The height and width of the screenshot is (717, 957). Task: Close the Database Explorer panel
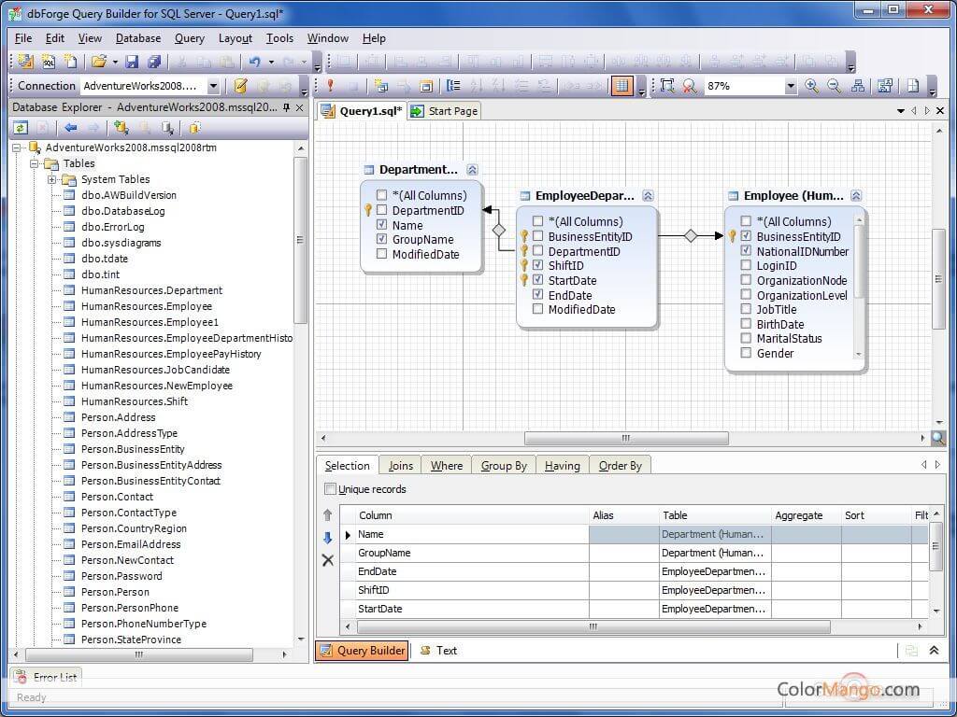pos(299,107)
